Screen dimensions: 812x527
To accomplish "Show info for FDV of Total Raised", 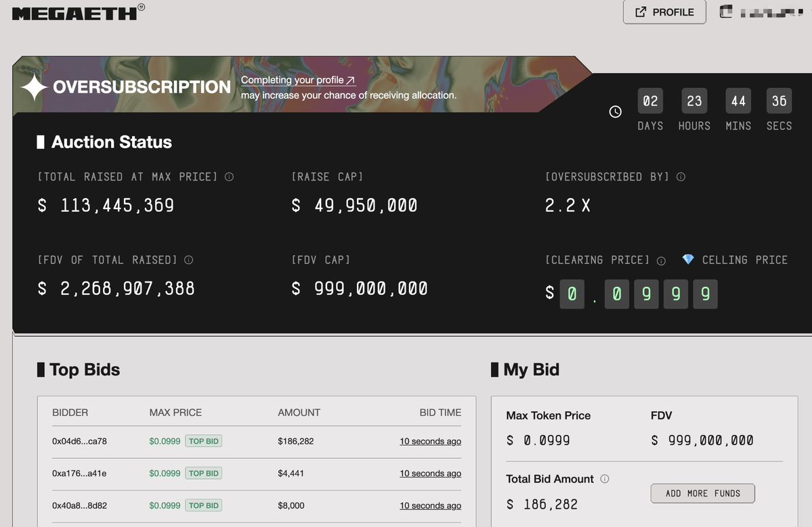I will [x=188, y=260].
